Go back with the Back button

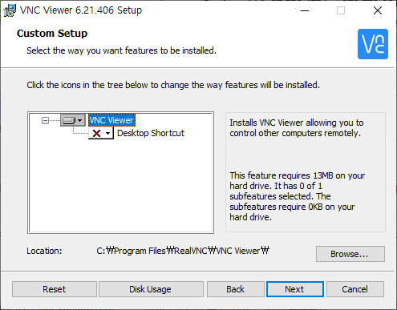coord(235,289)
